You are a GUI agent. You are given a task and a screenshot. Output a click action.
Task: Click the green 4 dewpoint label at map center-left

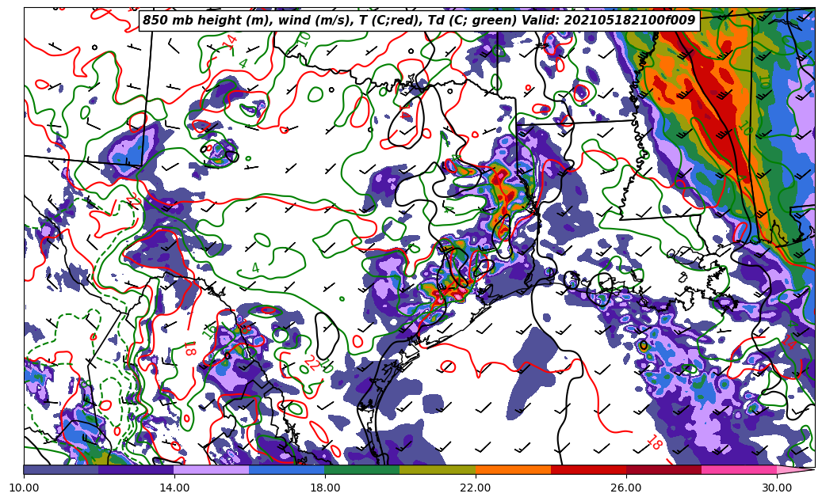[255, 268]
